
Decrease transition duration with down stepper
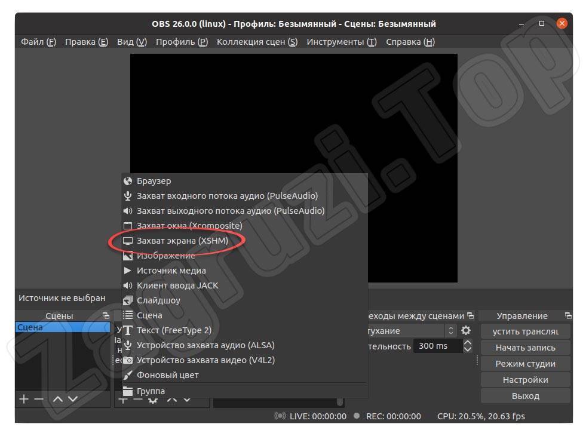coord(468,349)
